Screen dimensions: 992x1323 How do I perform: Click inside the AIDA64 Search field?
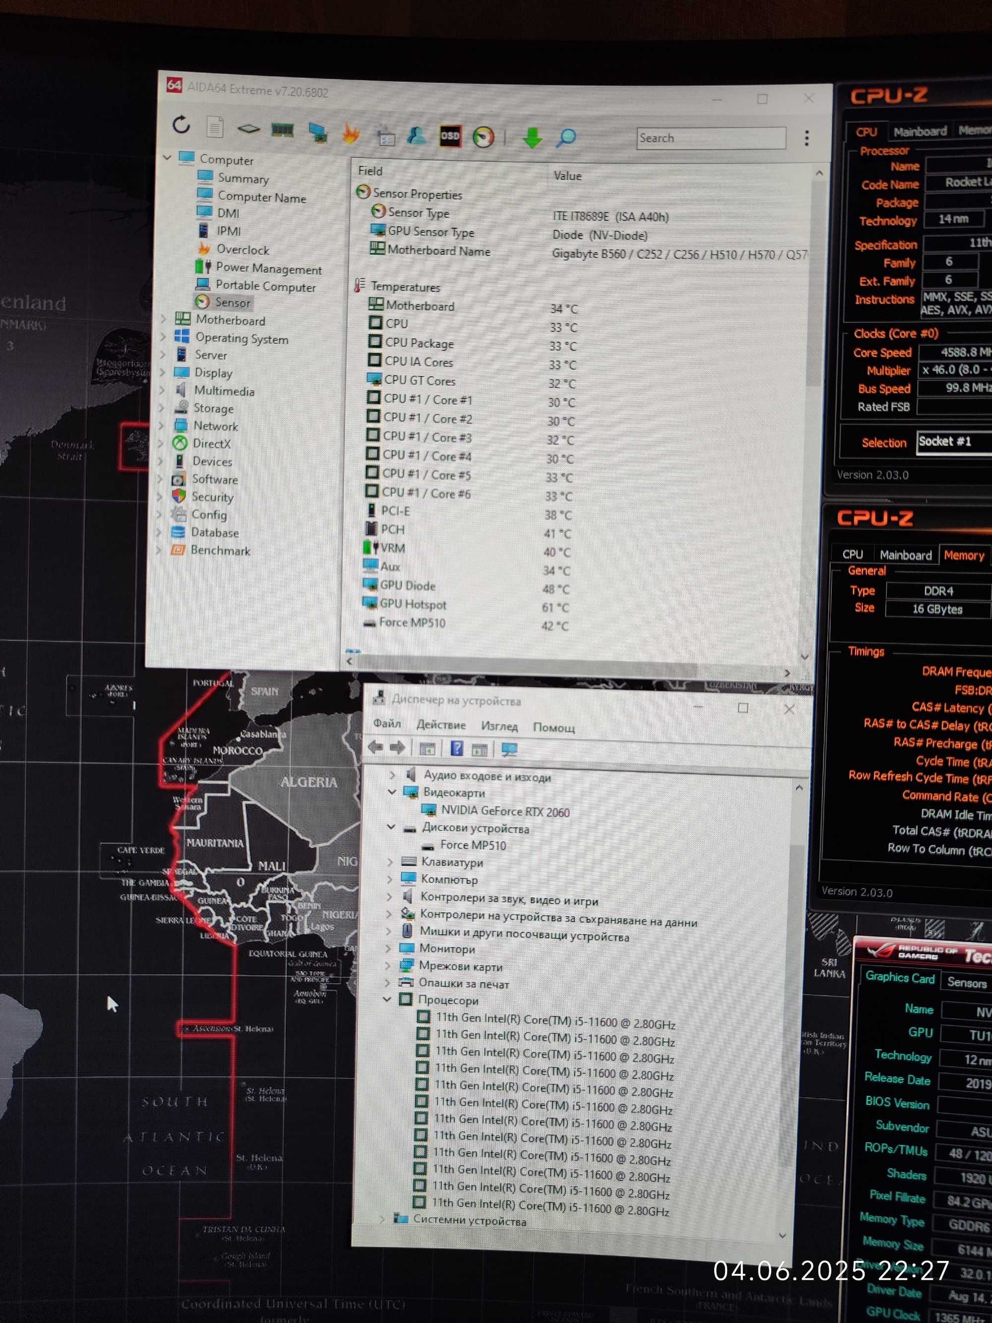point(711,138)
